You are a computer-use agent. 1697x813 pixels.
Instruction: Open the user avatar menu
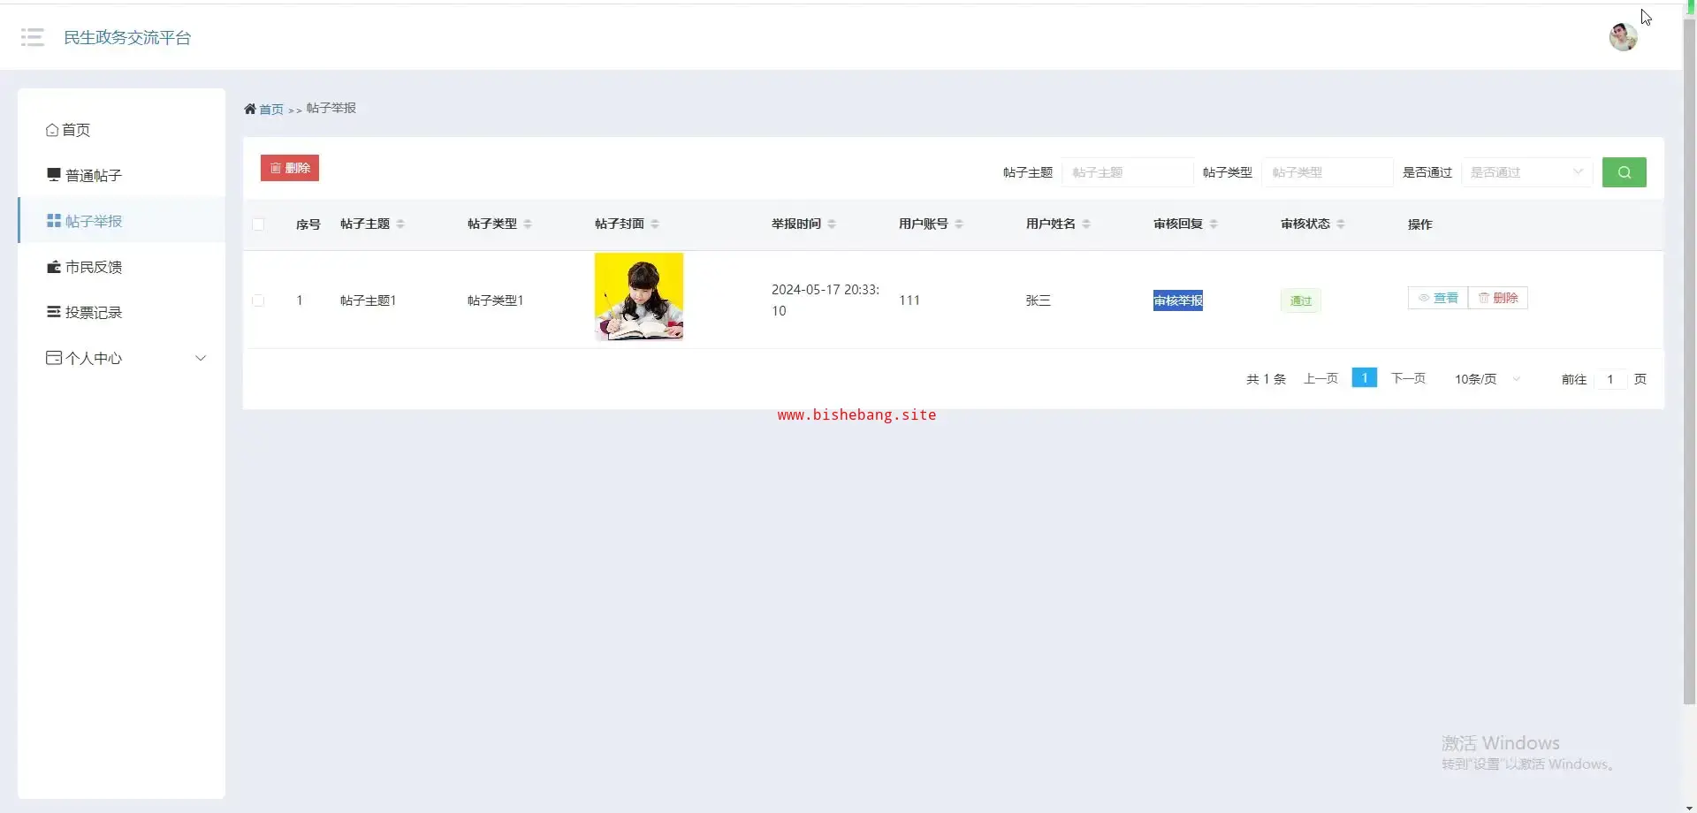click(x=1623, y=37)
